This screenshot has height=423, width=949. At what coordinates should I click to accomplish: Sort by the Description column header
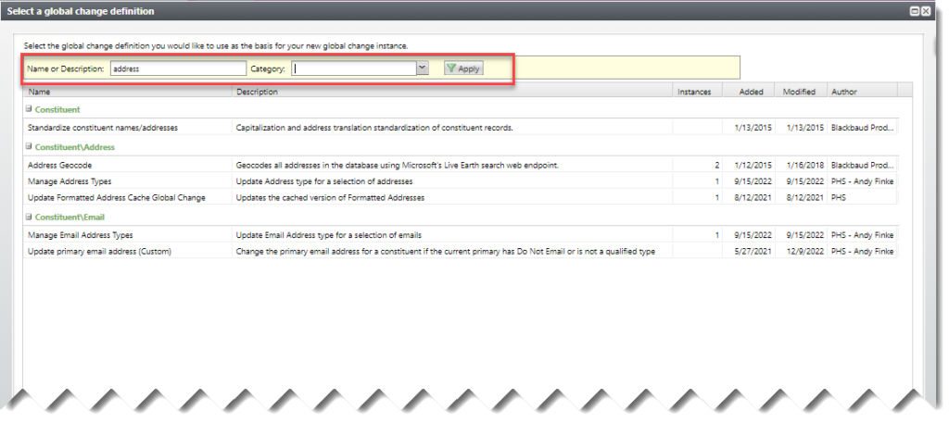[x=450, y=92]
